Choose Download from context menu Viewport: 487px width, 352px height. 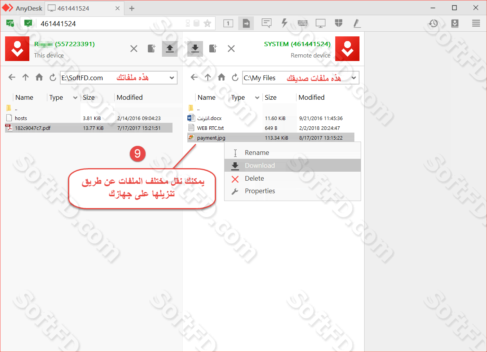pos(292,165)
